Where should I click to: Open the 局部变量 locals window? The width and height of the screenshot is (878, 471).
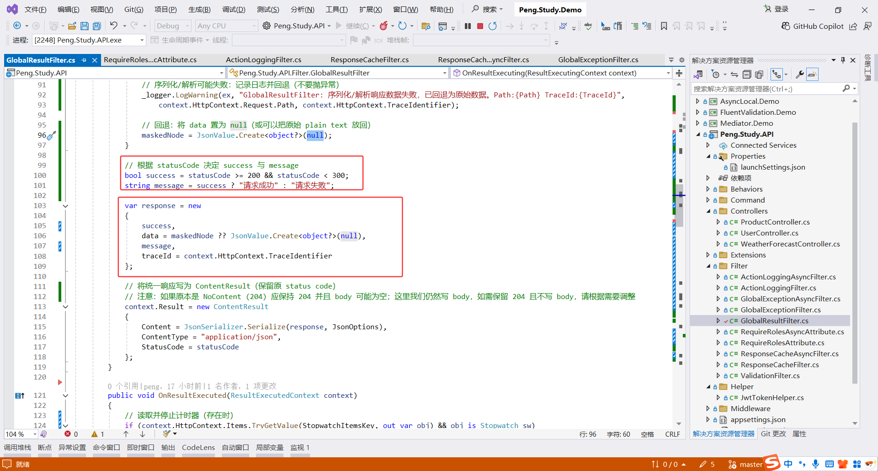(270, 448)
